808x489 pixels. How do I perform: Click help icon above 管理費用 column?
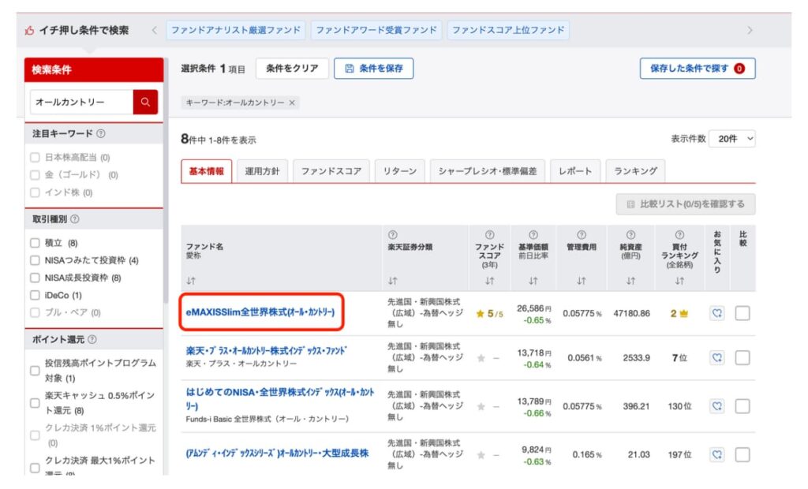(582, 234)
